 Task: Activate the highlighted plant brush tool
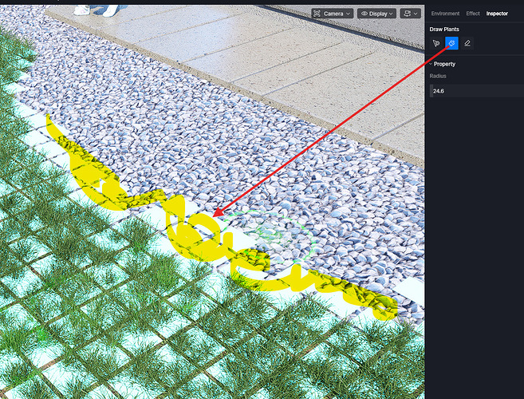(x=451, y=42)
